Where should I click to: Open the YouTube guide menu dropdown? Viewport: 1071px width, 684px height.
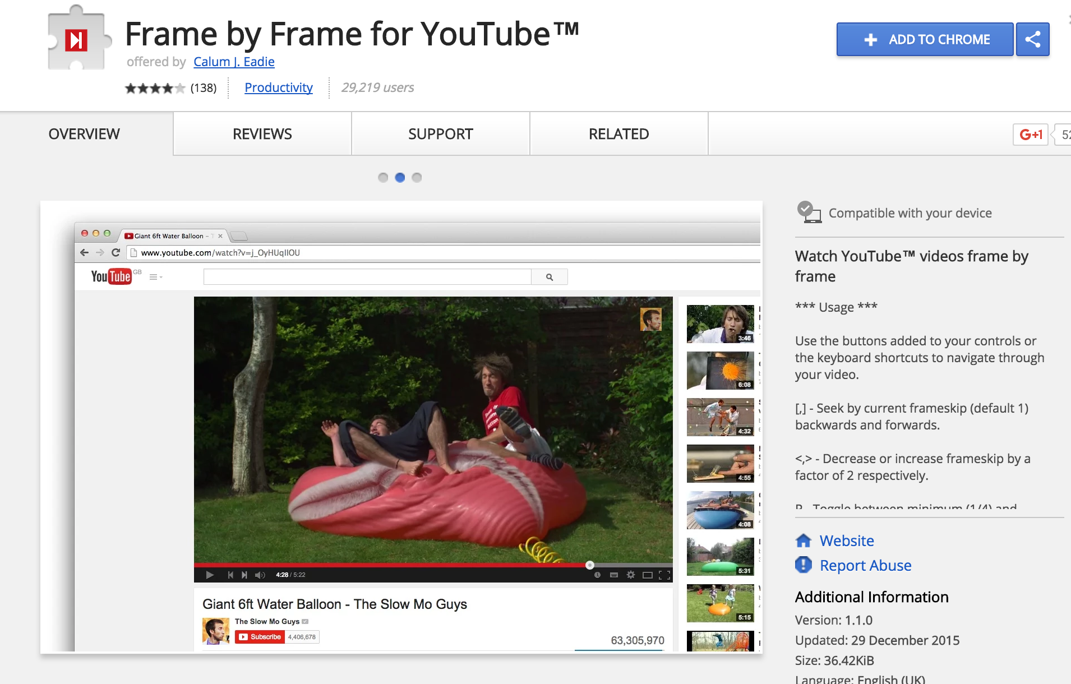point(156,277)
